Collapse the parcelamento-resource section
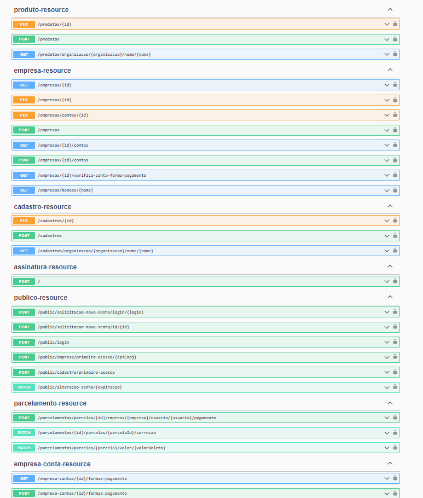Screen dimensions: 423x498 click(x=390, y=403)
